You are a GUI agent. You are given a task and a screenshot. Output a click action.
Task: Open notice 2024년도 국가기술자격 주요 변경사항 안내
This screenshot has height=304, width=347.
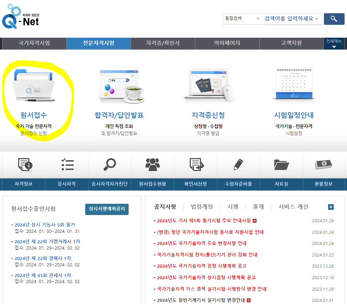coord(202,243)
